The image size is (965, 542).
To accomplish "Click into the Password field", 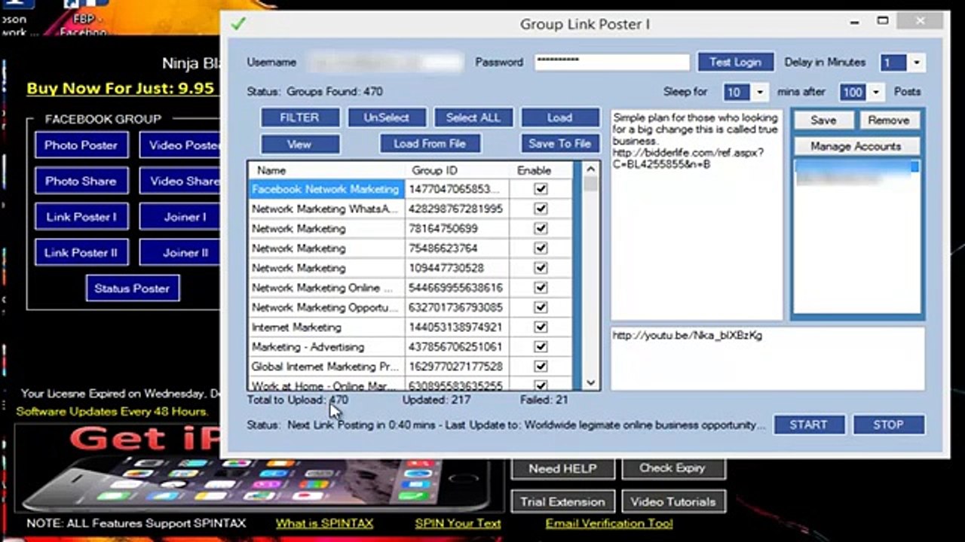I will pyautogui.click(x=612, y=62).
